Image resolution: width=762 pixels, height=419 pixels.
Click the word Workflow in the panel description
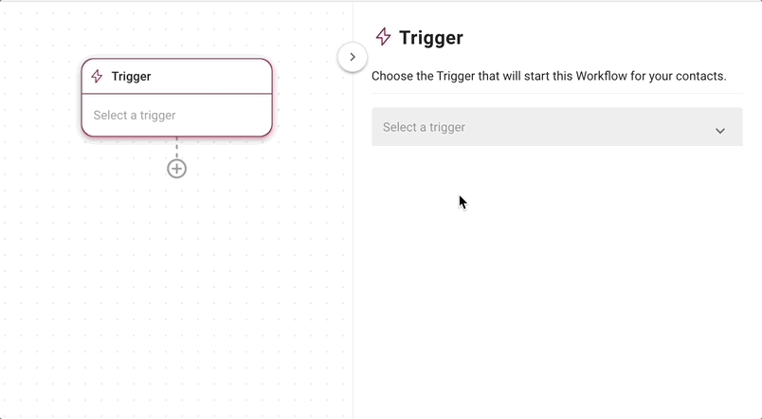coord(602,77)
